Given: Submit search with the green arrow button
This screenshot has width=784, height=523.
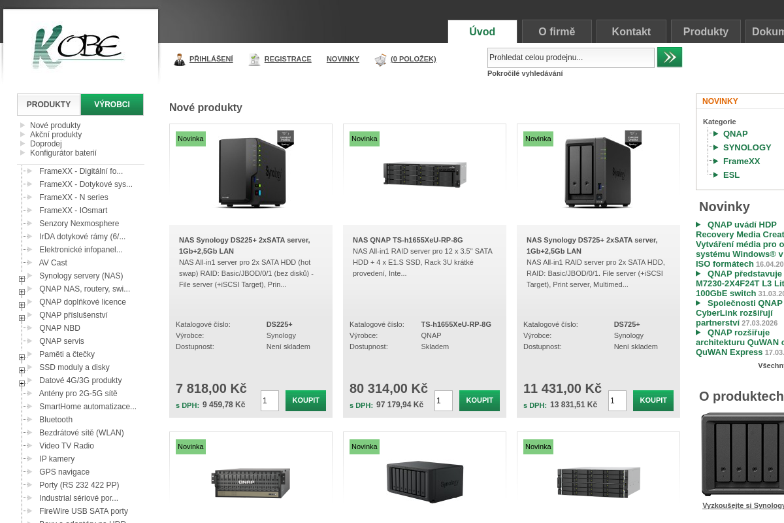Looking at the screenshot, I should (x=670, y=57).
